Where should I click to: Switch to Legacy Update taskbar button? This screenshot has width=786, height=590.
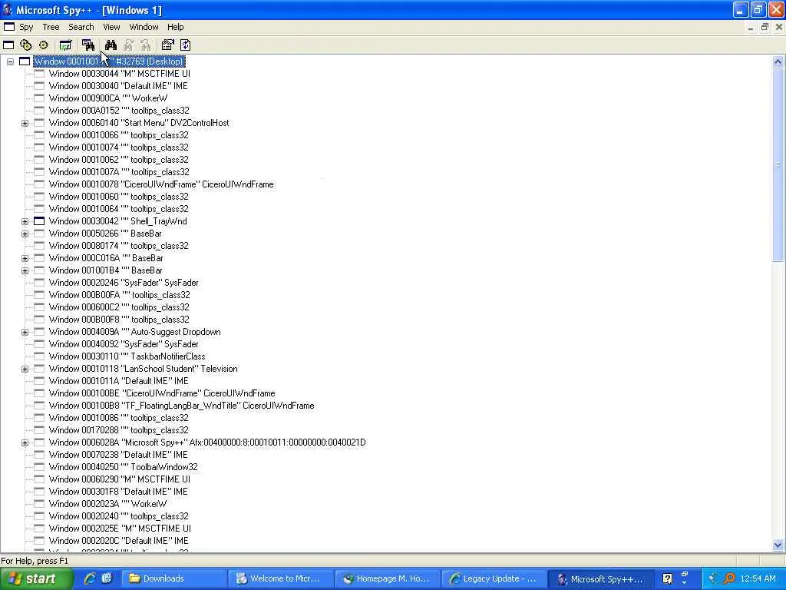pos(493,578)
